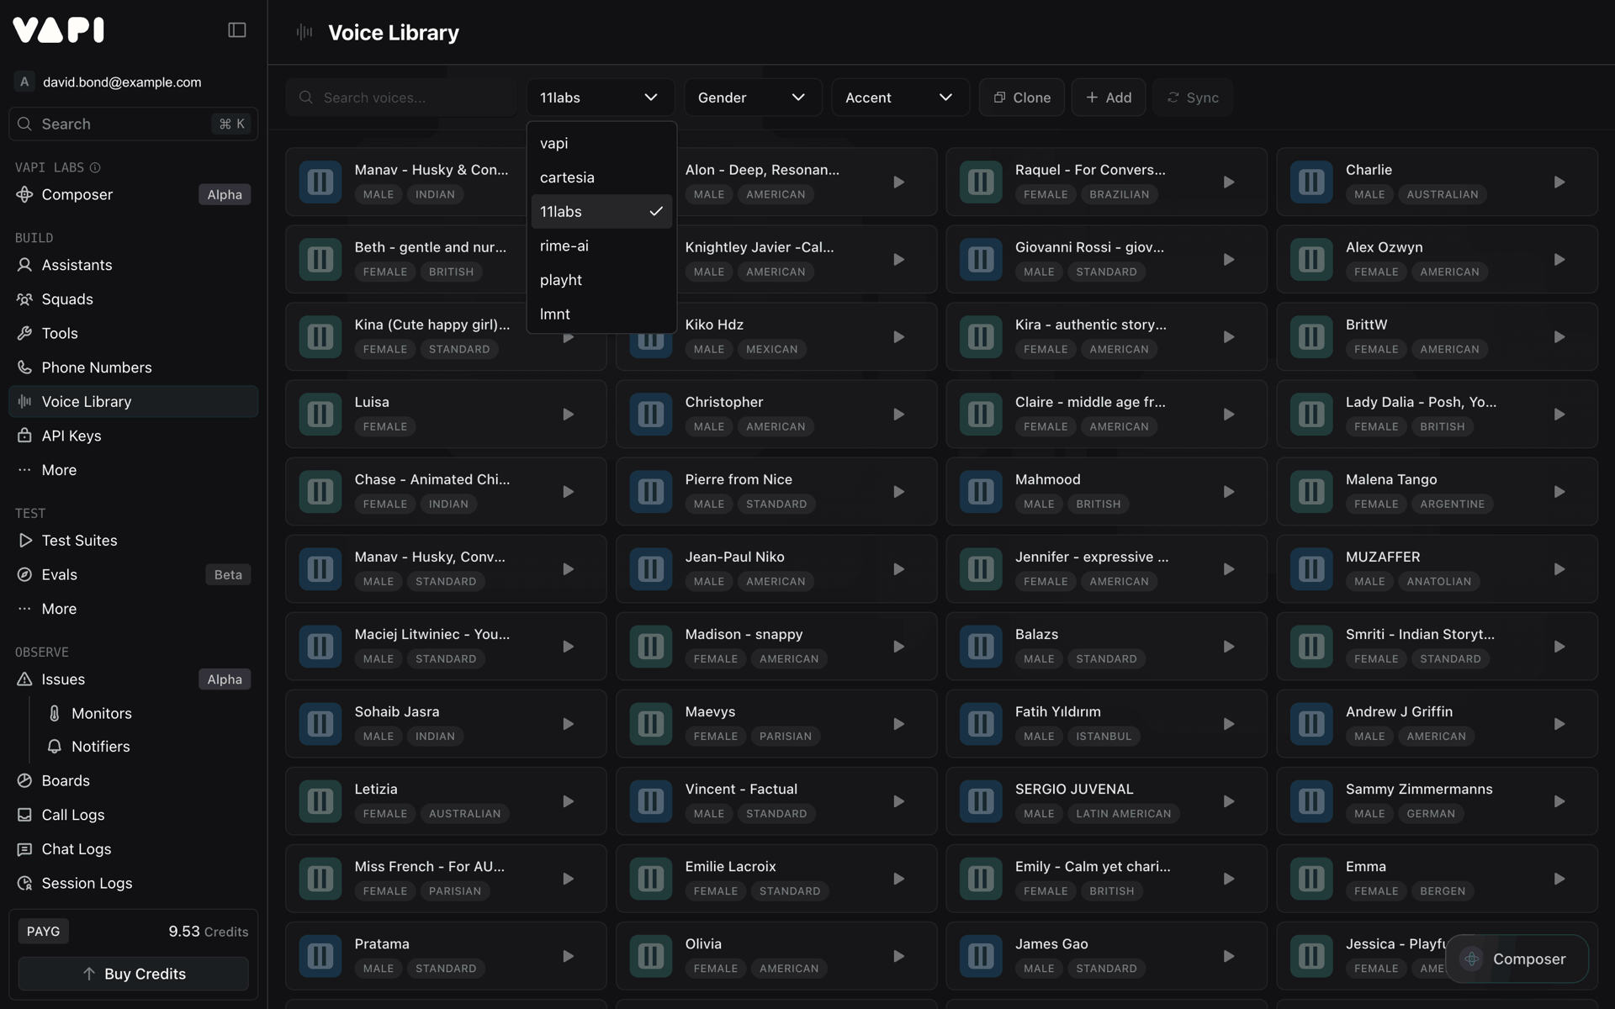
Task: Open Test Suites page
Action: [x=134, y=541]
